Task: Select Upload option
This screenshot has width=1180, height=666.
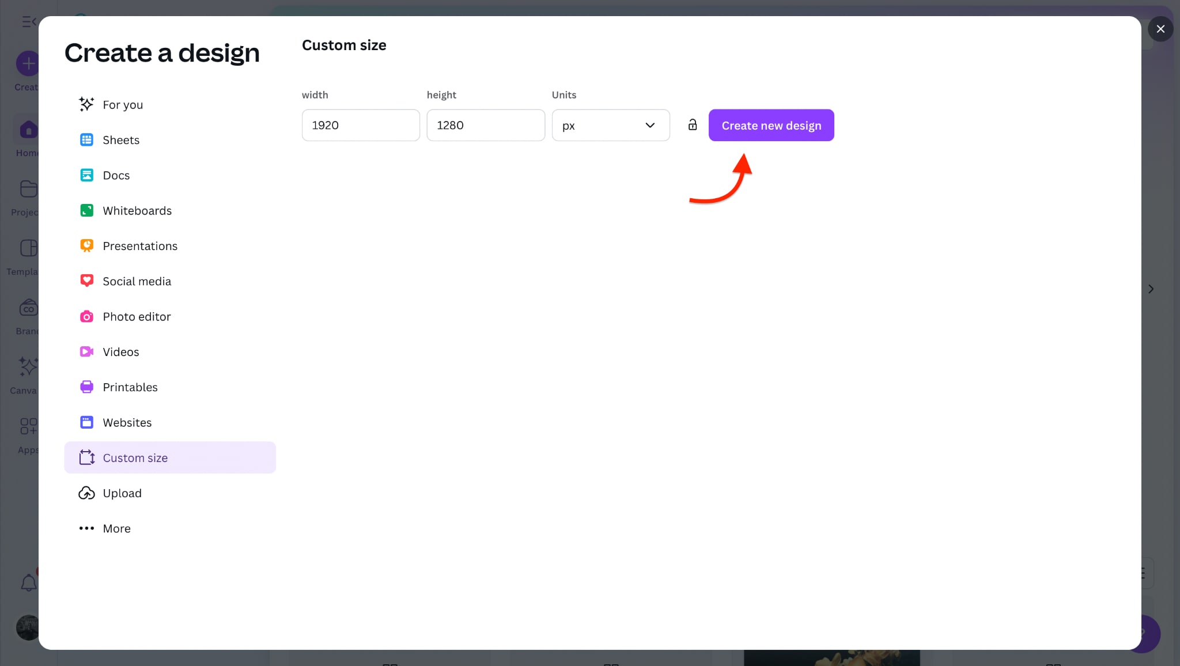Action: tap(170, 493)
